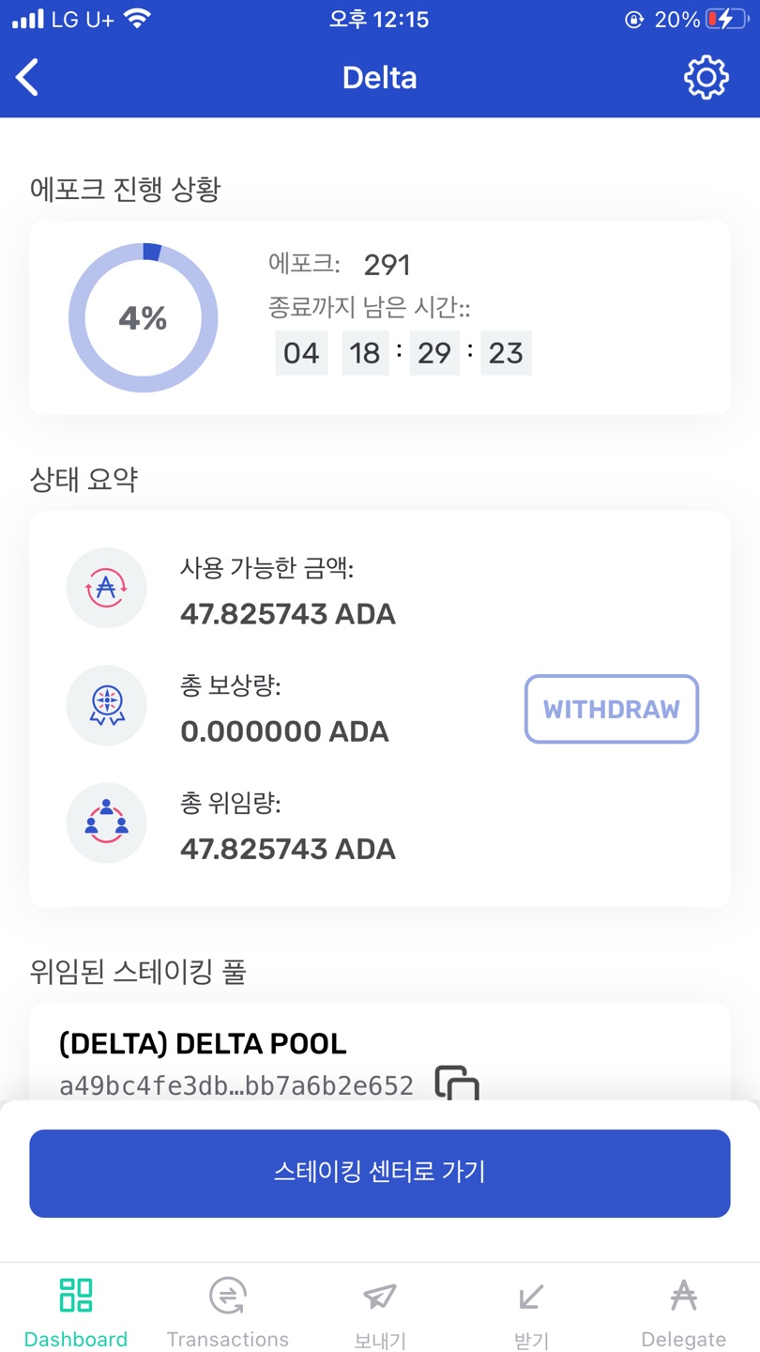Tap the battery indicator in status bar
The image size is (760, 1352).
coord(725,20)
